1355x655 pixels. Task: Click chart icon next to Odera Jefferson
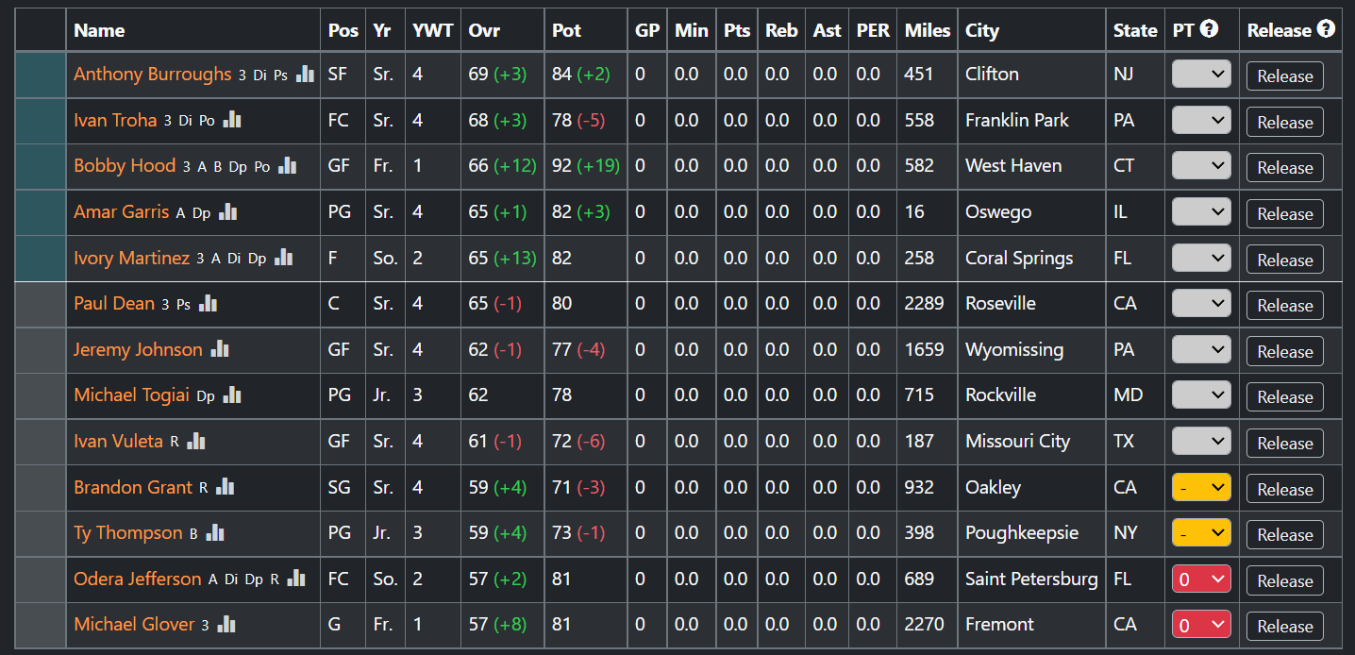[296, 578]
